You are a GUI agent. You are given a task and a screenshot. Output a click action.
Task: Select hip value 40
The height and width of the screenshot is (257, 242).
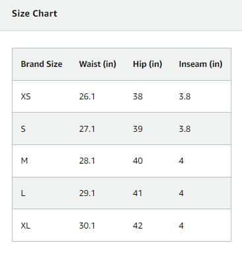coord(138,161)
